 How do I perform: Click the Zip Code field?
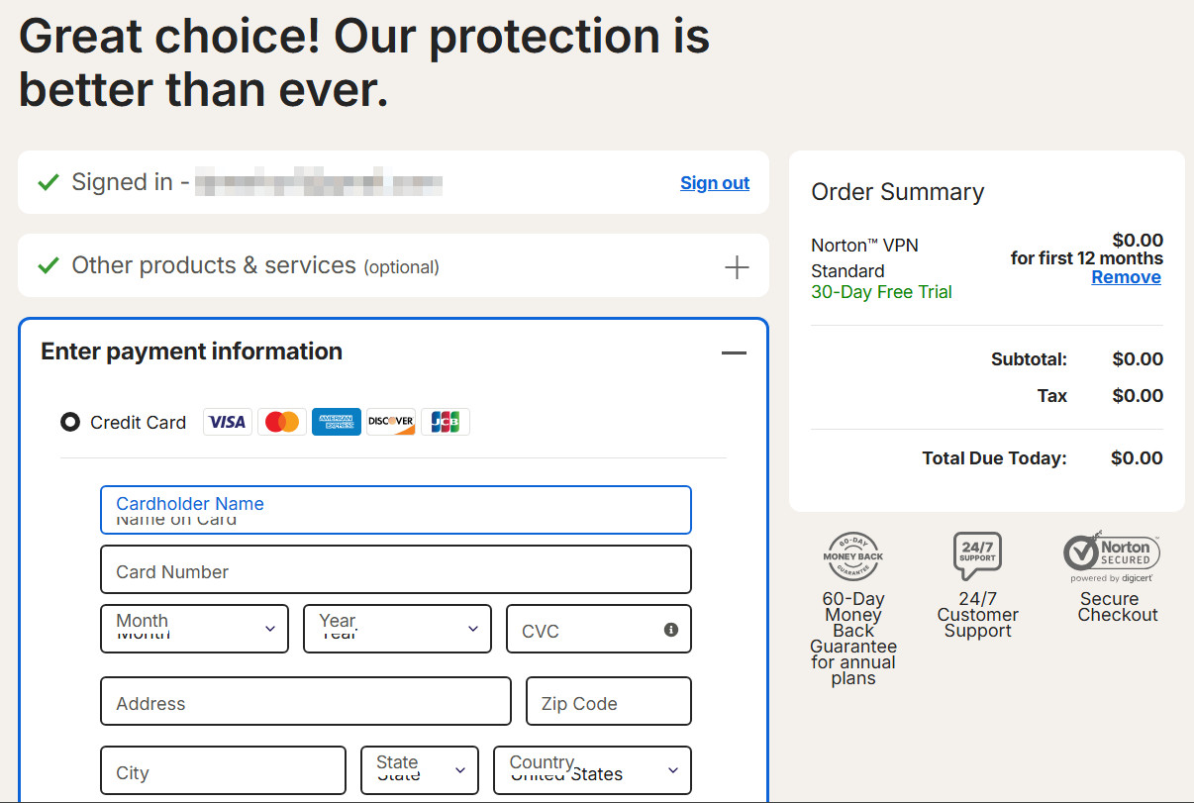[x=609, y=702]
